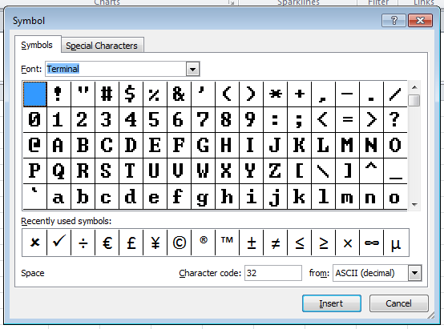Image resolution: width=444 pixels, height=329 pixels.
Task: Select the plus sign in top grid row
Action: tap(299, 94)
